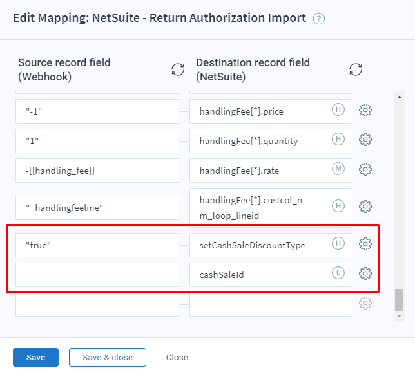The image size is (415, 370).
Task: Edit destination field handlingFee[*].price
Action: pyautogui.click(x=271, y=111)
